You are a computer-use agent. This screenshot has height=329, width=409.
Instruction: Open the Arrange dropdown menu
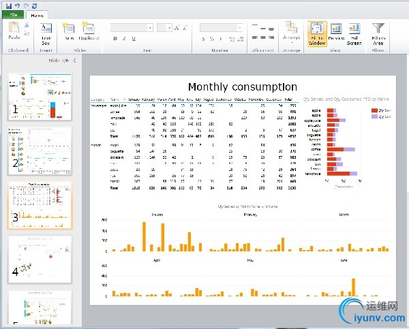tap(291, 33)
